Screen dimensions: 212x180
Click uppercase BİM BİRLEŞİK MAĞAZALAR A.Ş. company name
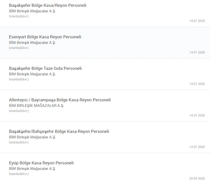click(x=36, y=106)
